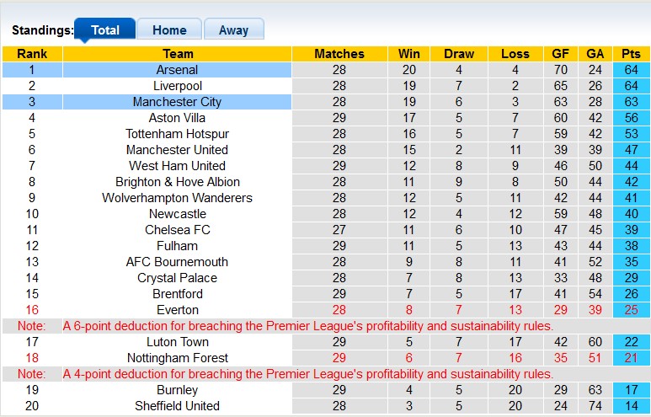Select Manchester City in the table
This screenshot has height=417, width=651.
pos(178,102)
